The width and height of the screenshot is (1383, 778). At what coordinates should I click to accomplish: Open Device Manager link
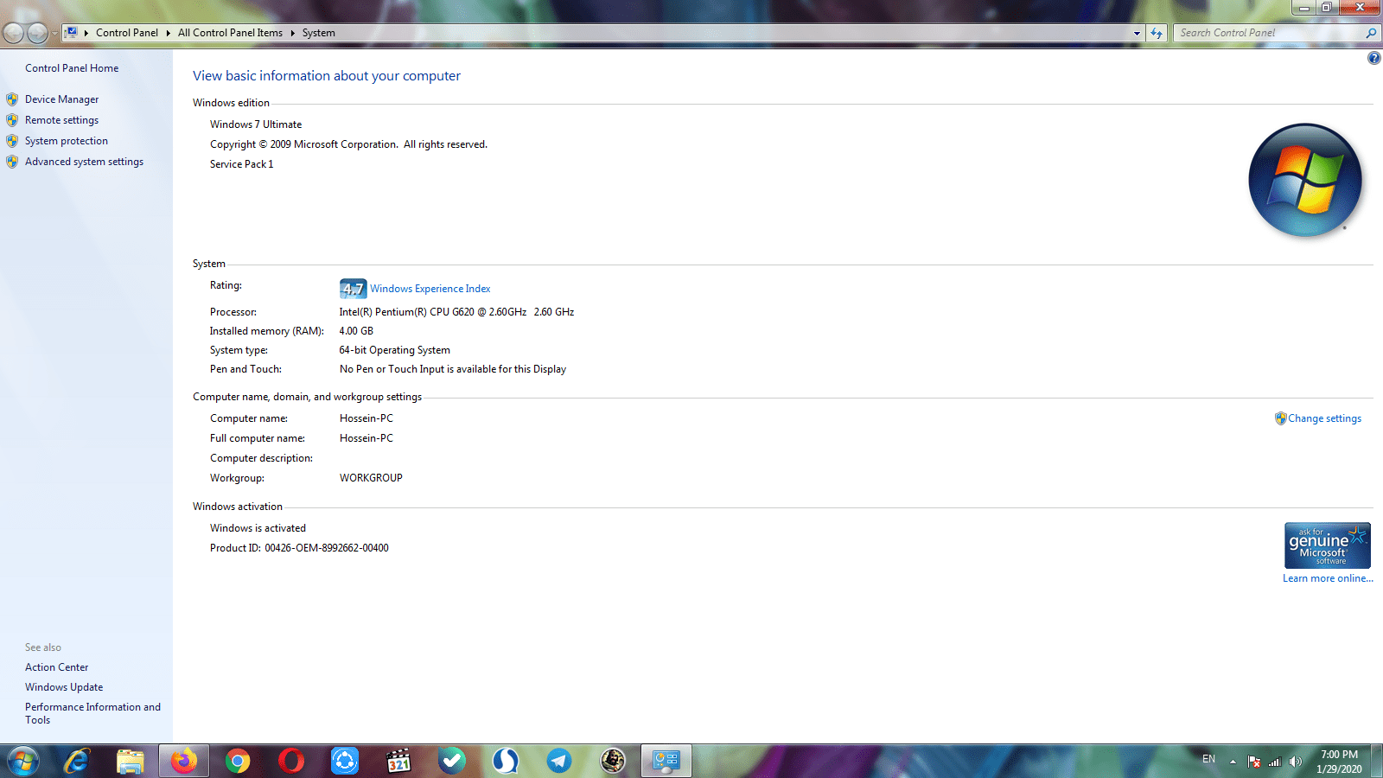61,99
